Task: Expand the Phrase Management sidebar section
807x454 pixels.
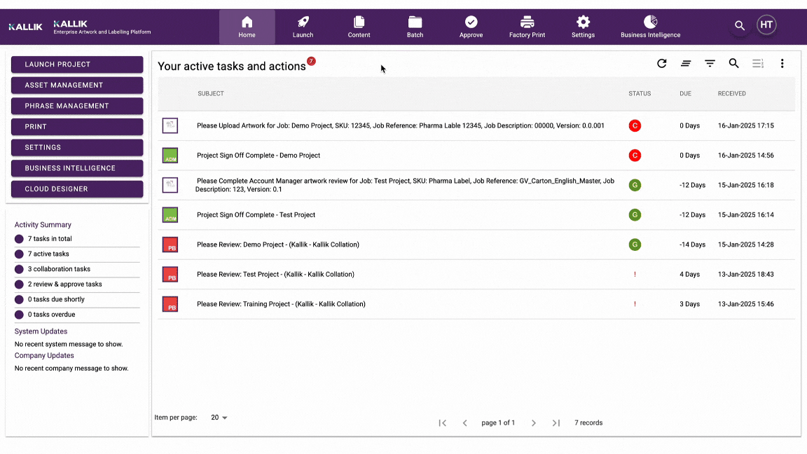Action: pyautogui.click(x=76, y=106)
